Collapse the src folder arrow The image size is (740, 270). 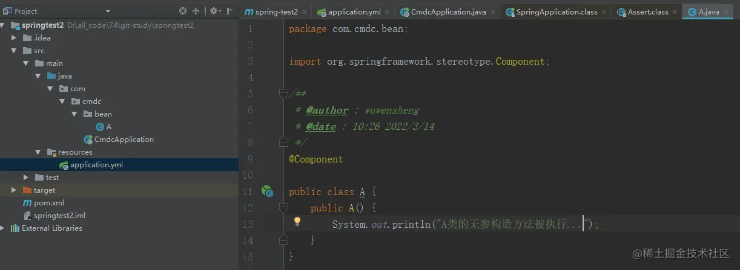[14, 51]
